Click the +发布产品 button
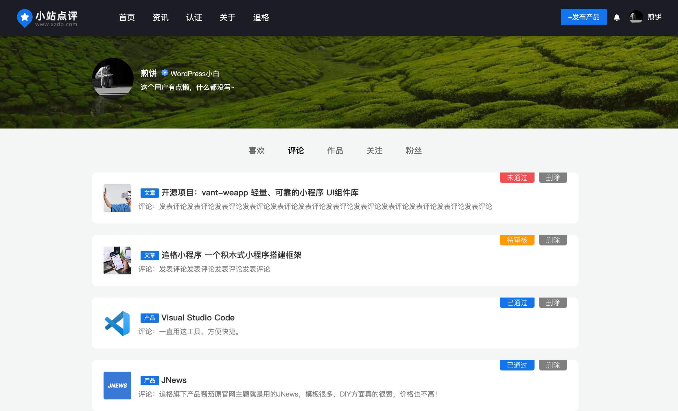The image size is (678, 411). click(x=584, y=17)
